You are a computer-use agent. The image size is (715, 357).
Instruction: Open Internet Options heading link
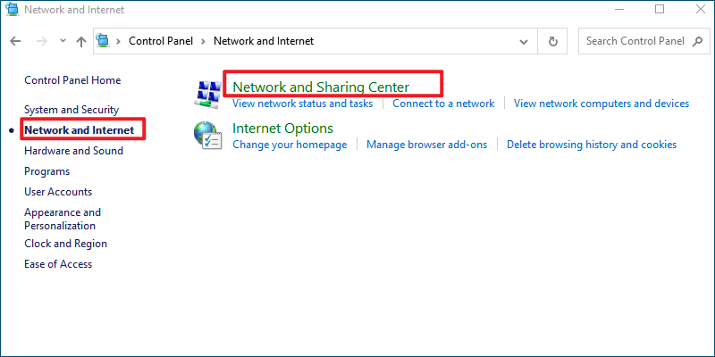[x=282, y=128]
